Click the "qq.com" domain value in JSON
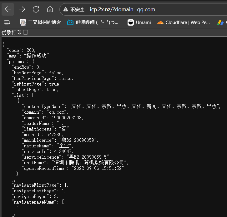The height and width of the screenshot is (217, 227). pos(57,112)
